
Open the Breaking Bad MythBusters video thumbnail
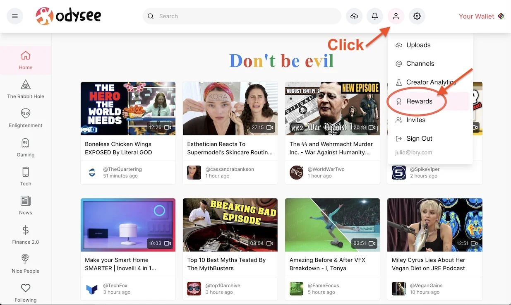230,225
